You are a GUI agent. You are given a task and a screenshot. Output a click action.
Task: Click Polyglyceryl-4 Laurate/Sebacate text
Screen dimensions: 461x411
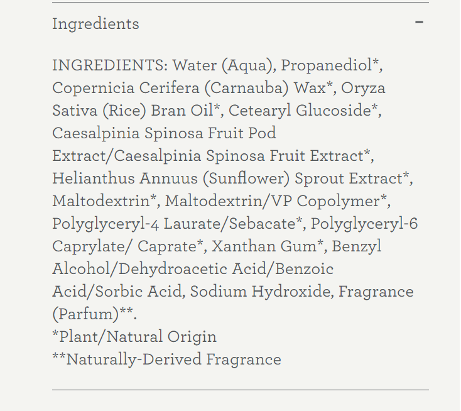tap(174, 224)
